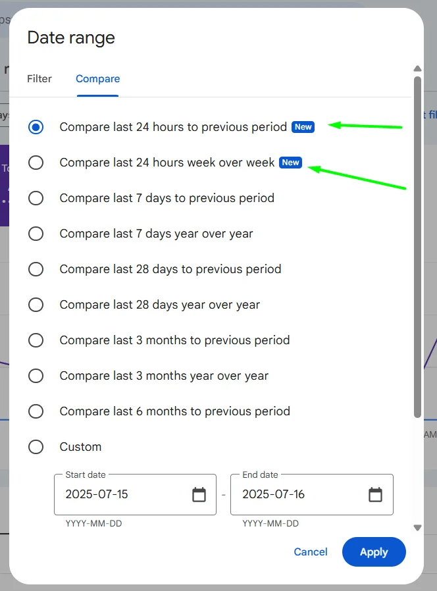
Task: Pick Compare last 28 days year over year
Action: (36, 305)
